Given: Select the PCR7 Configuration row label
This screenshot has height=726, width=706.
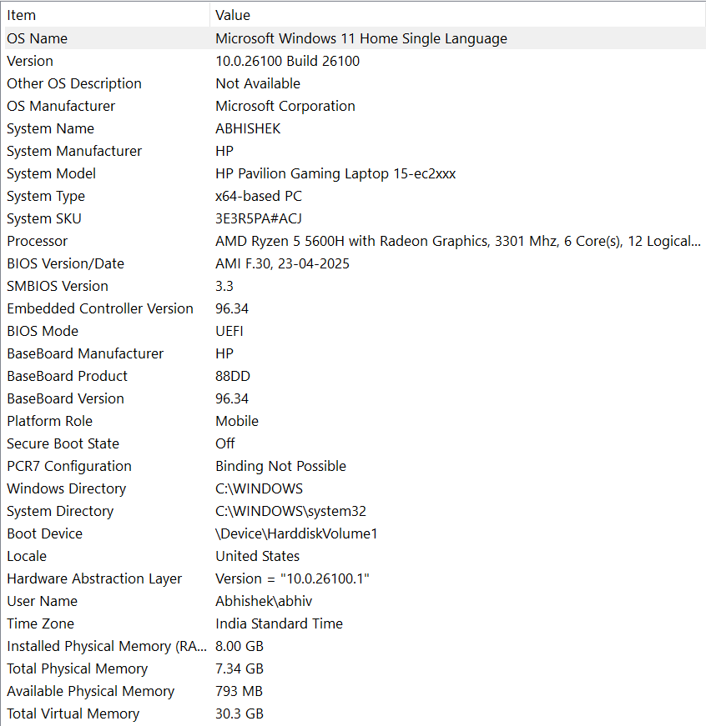Looking at the screenshot, I should [x=69, y=466].
